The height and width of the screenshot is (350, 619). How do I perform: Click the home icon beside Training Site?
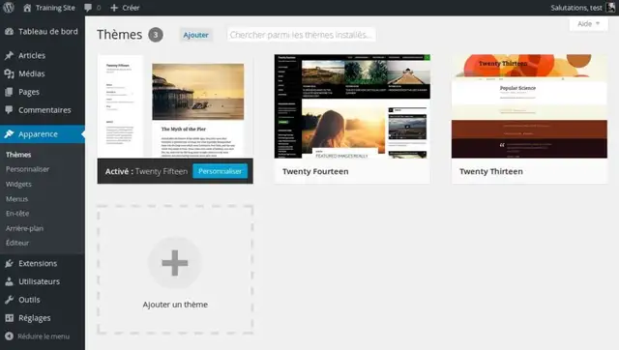(27, 8)
